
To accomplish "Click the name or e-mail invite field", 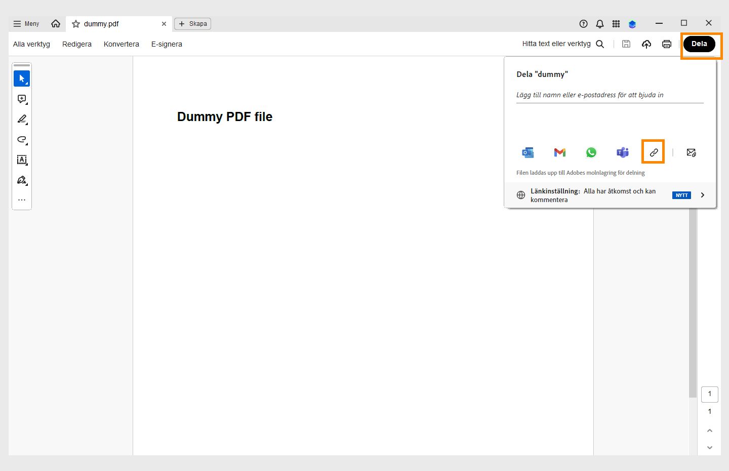I will point(610,95).
